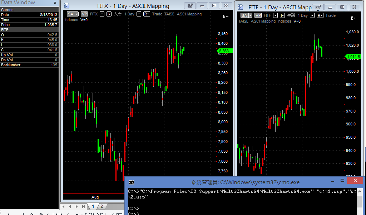Viewport: 366px width, 215px height.
Task: Click 'V=0' text in the FITF chart
Action: (297, 21)
